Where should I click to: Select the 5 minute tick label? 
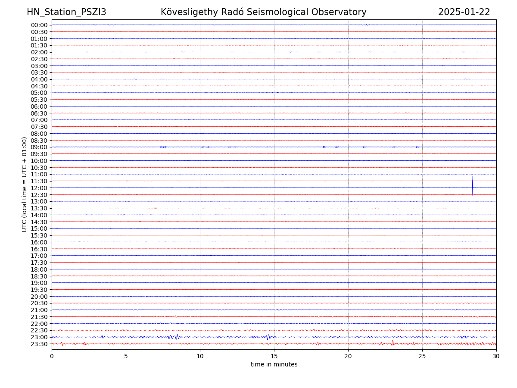pyautogui.click(x=126, y=356)
